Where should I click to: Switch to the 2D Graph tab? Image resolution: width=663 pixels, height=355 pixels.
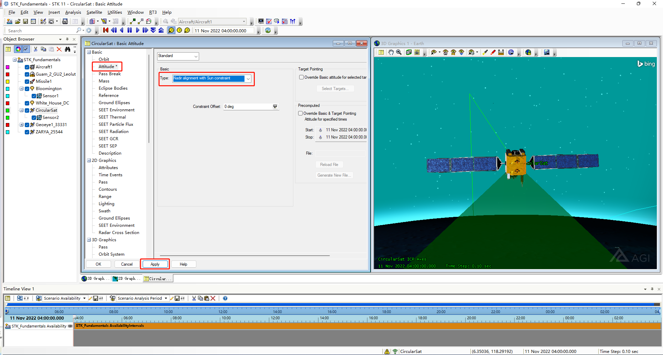[126, 278]
